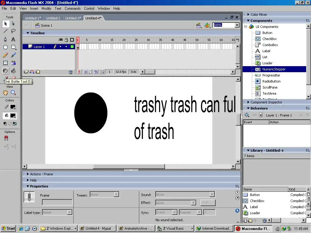Select the Zoom magnifier tool

[13, 93]
